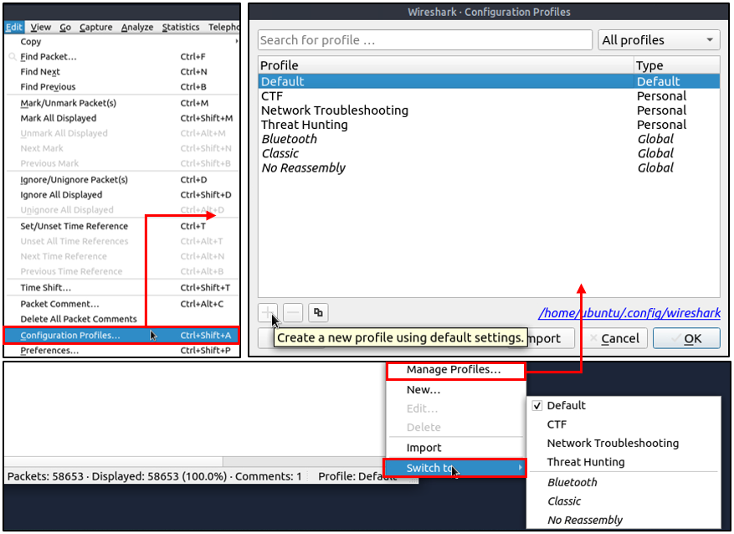Select CTF row in profile list
Image resolution: width=734 pixels, height=534 pixels.
(489, 96)
